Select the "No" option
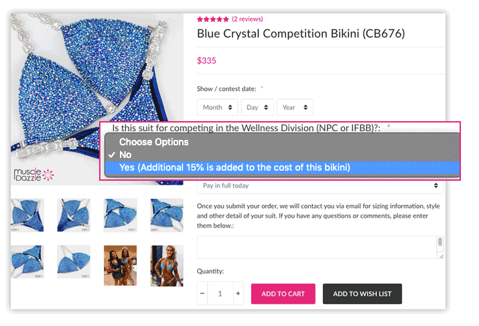The height and width of the screenshot is (326, 479). point(125,155)
